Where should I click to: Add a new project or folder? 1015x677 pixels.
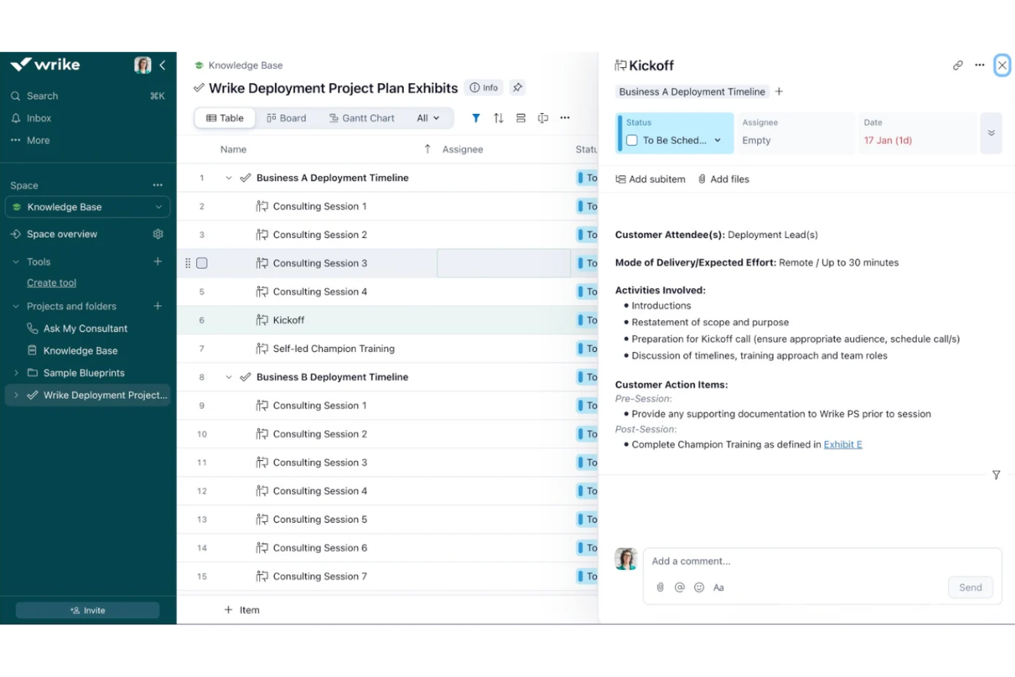click(158, 306)
